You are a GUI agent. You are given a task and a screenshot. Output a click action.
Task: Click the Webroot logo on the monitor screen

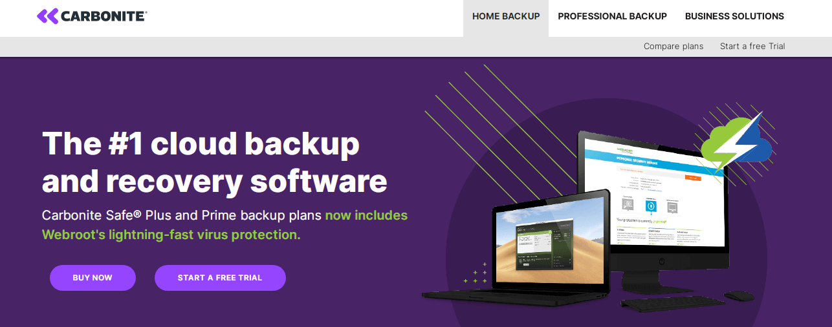[625, 151]
